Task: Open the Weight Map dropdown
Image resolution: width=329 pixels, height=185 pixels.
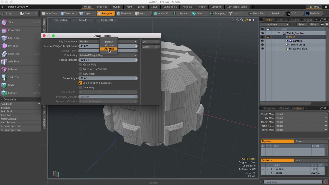Action: coord(301,114)
